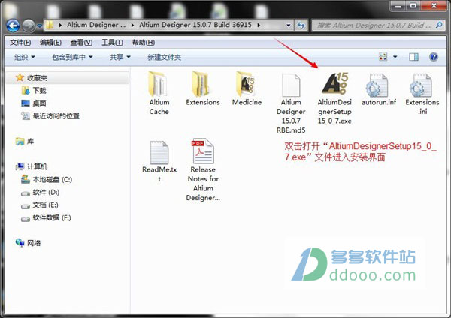451x318 pixels.
Task: Select 下载 in navigation pane
Action: tap(39, 91)
